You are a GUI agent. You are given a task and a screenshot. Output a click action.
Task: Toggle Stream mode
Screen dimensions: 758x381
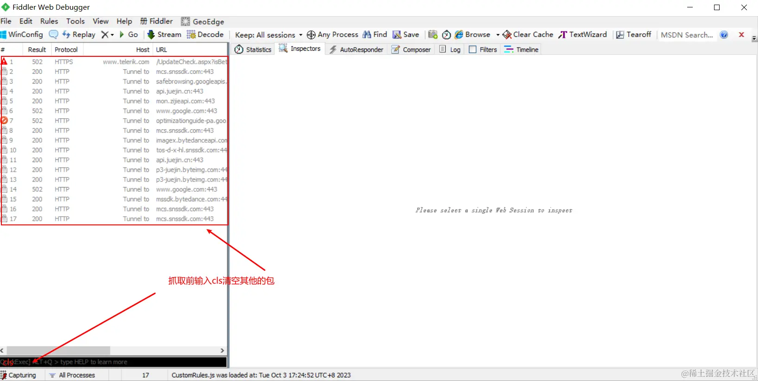pyautogui.click(x=164, y=35)
